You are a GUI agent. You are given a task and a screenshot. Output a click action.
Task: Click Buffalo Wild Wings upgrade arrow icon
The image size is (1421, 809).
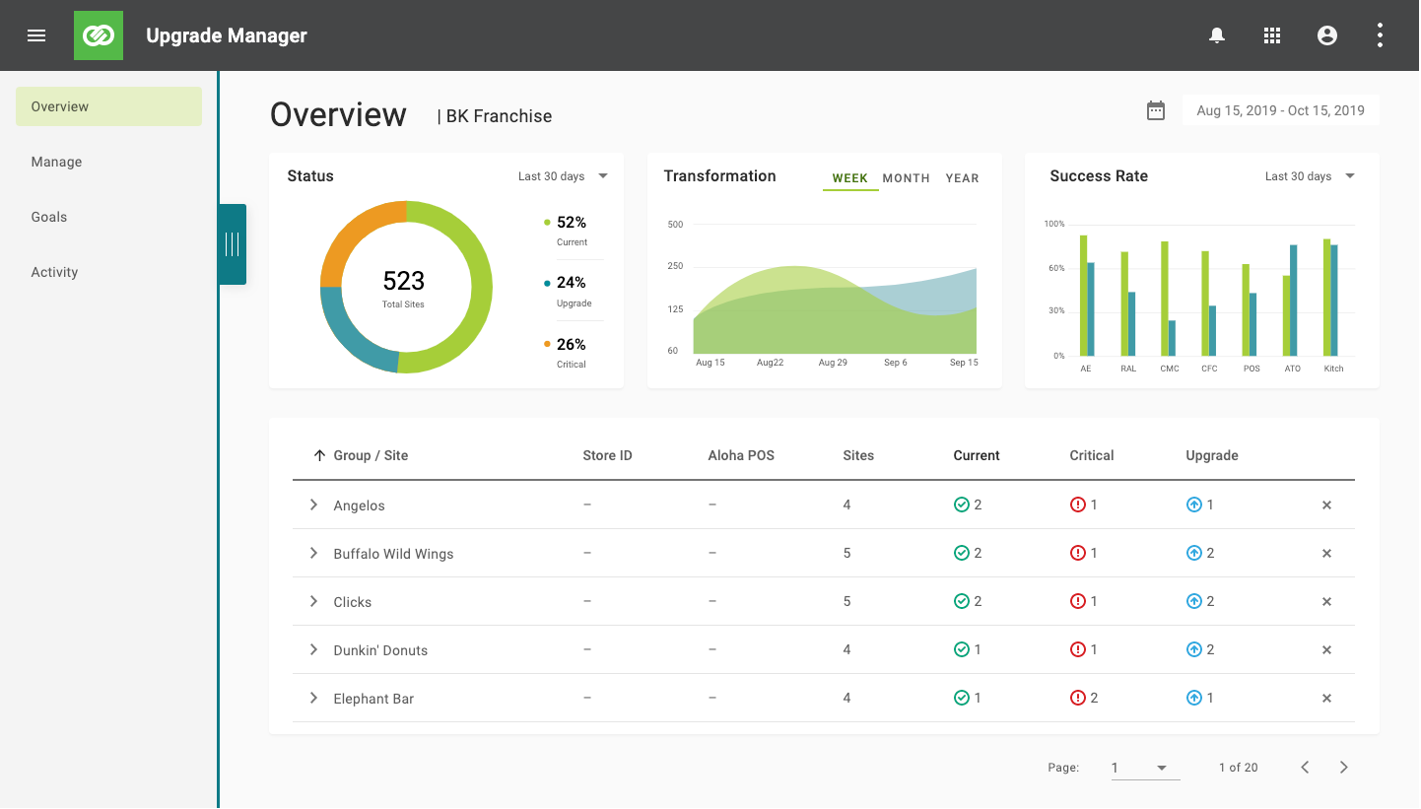point(1194,553)
